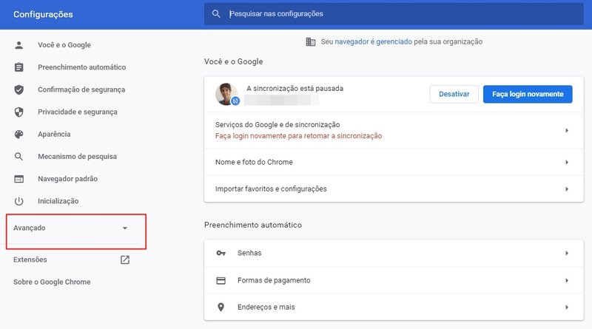Viewport: 592px width, 329px height.
Task: Click the red Faça login novamente para retomar text
Action: pyautogui.click(x=299, y=136)
